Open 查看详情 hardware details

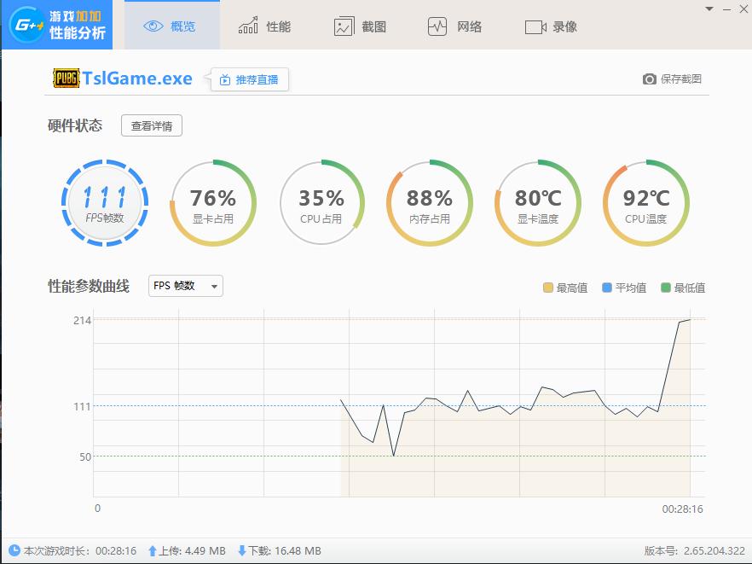[151, 125]
